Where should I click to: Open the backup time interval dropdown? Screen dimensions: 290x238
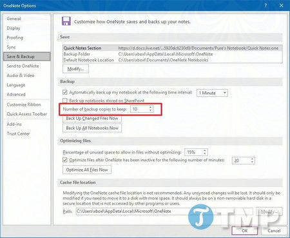coord(212,93)
